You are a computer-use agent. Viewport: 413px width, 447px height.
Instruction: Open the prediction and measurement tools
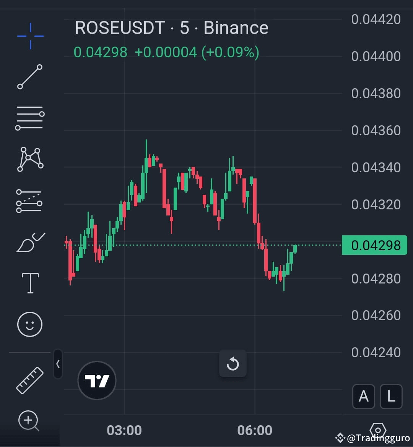tap(30, 201)
